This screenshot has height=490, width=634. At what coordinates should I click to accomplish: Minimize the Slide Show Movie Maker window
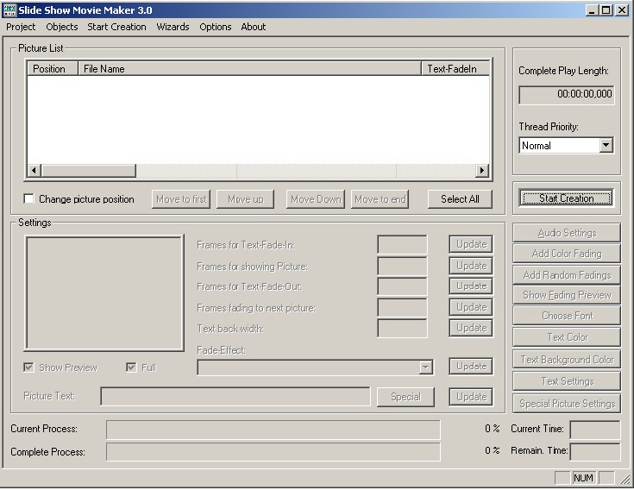[592, 10]
